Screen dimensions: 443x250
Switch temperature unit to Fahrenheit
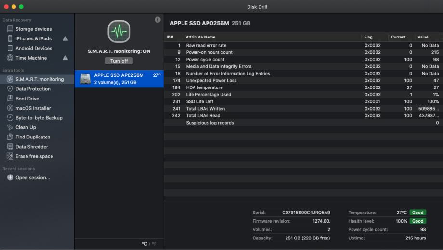click(155, 244)
